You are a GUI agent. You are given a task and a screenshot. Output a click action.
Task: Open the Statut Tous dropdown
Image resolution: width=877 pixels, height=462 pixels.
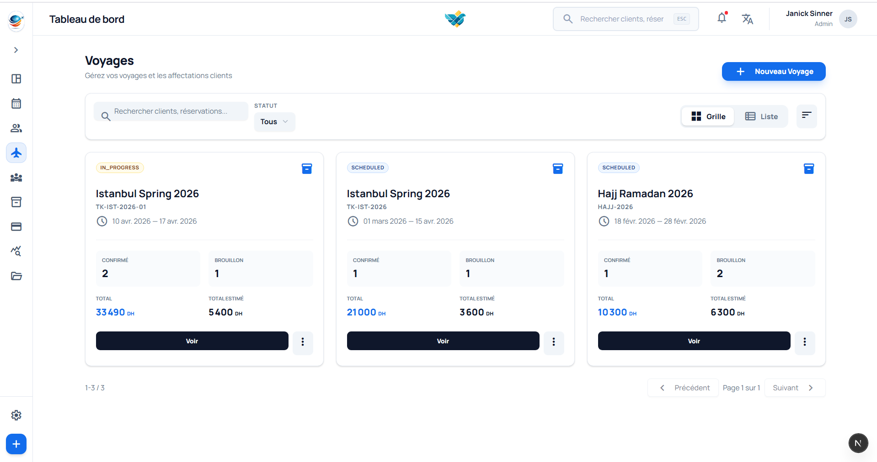pyautogui.click(x=274, y=122)
